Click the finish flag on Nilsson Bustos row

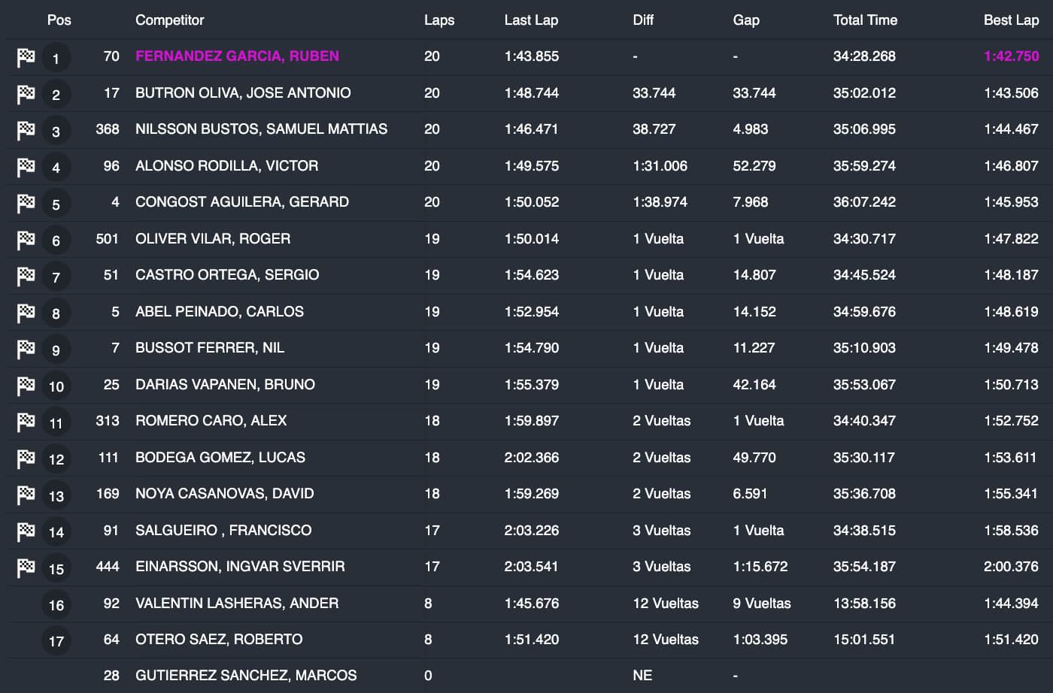[26, 131]
